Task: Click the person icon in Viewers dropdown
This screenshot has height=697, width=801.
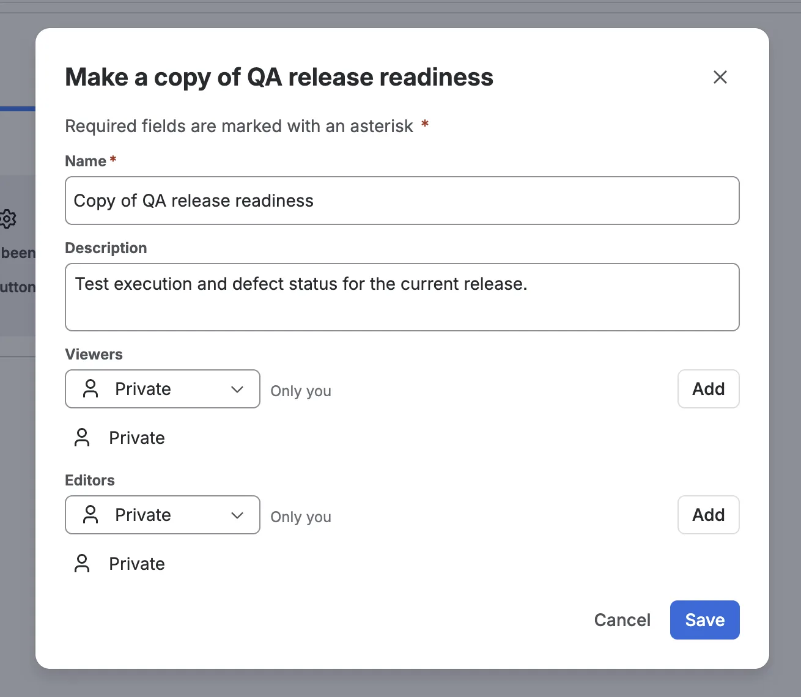Action: tap(90, 389)
